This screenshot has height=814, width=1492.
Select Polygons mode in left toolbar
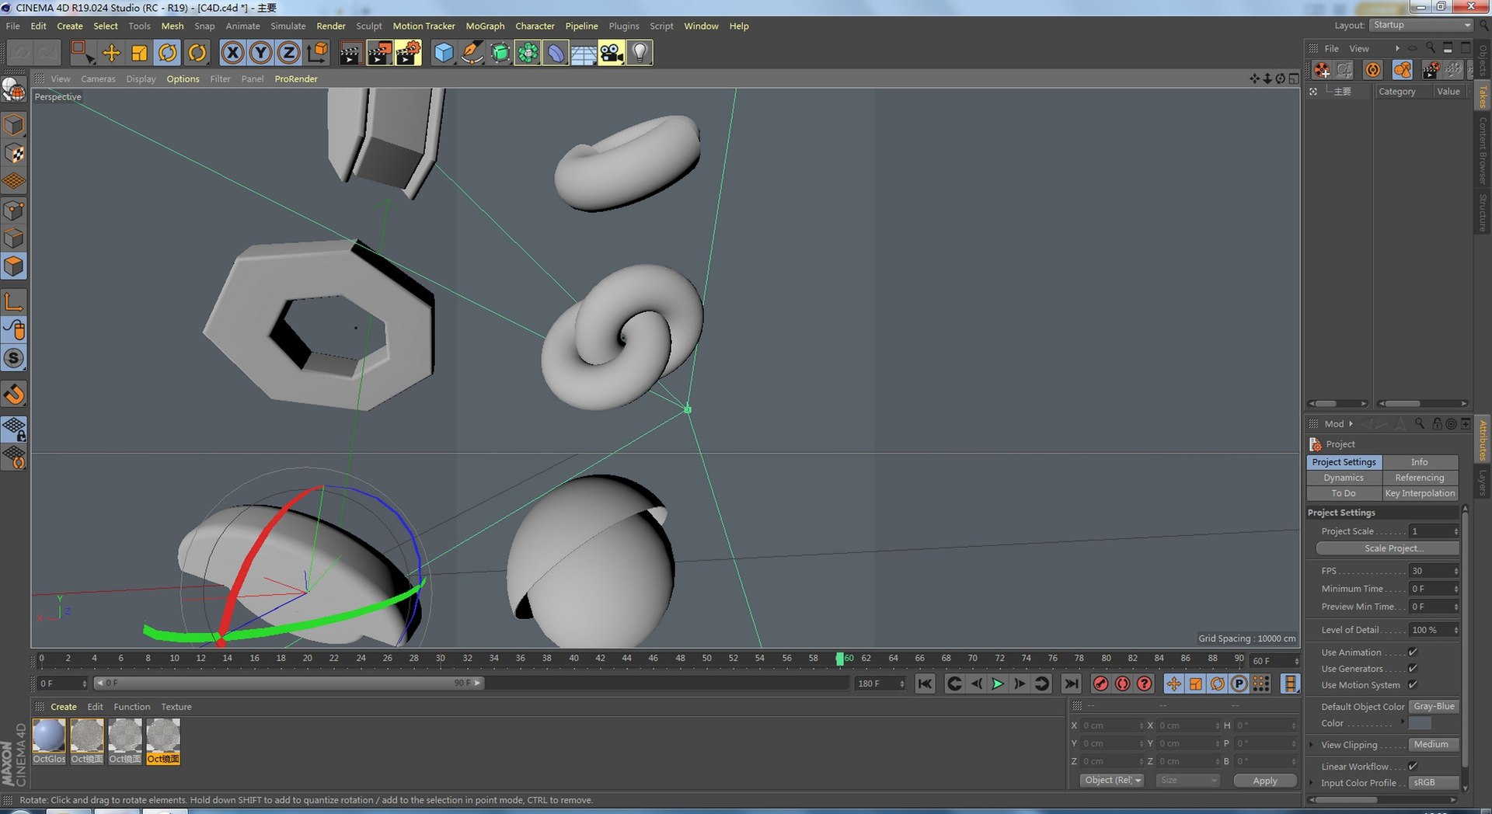(14, 266)
